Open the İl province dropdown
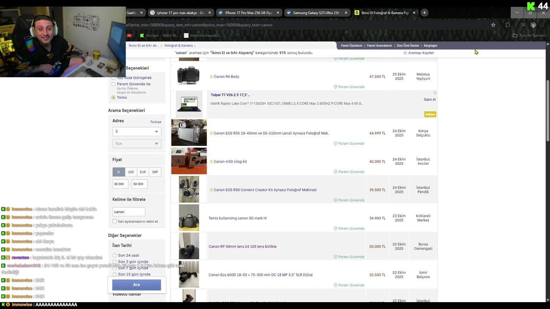Image resolution: width=550 pixels, height=309 pixels. point(137,131)
